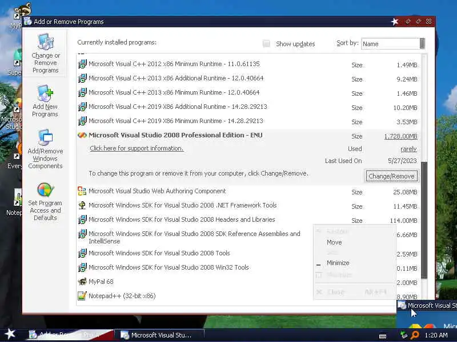Image resolution: width=457 pixels, height=342 pixels.
Task: Choose Move in the window context menu
Action: pos(334,242)
